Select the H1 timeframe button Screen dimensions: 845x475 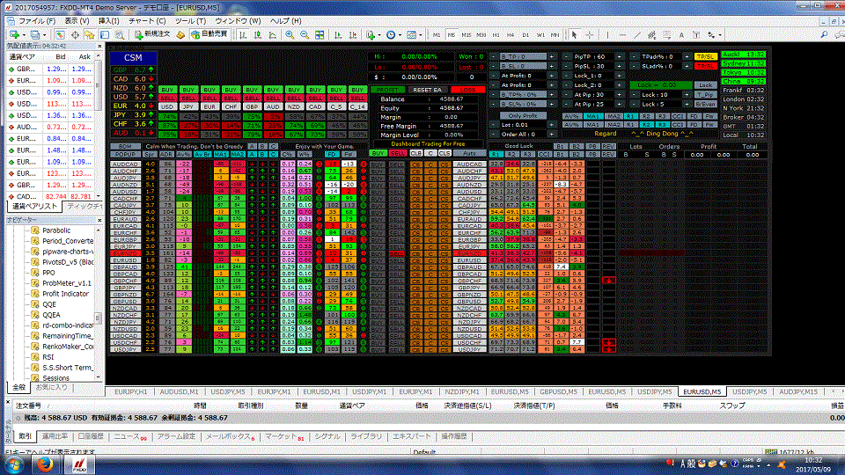[x=496, y=35]
